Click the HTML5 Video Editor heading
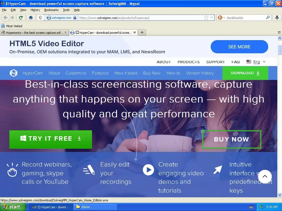The height and width of the screenshot is (211, 282). [47, 44]
